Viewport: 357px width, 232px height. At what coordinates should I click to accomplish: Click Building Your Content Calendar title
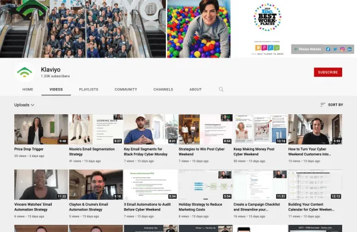point(311,207)
